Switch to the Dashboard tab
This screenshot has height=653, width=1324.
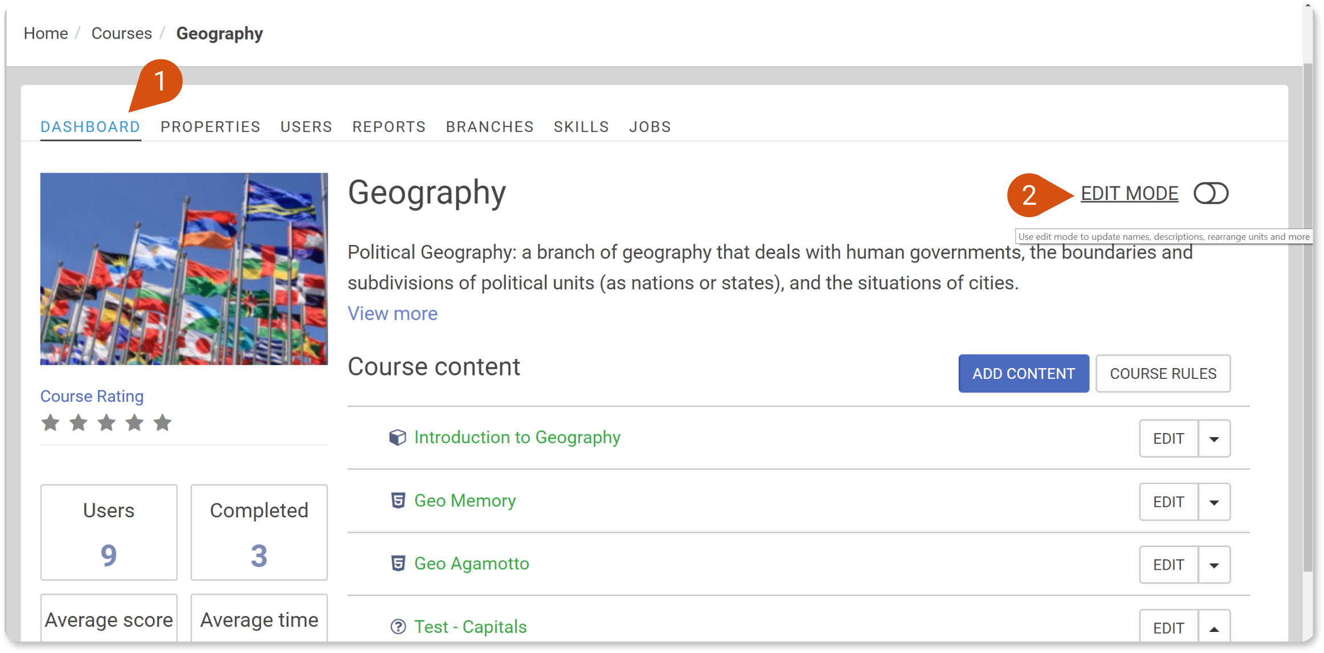(91, 127)
